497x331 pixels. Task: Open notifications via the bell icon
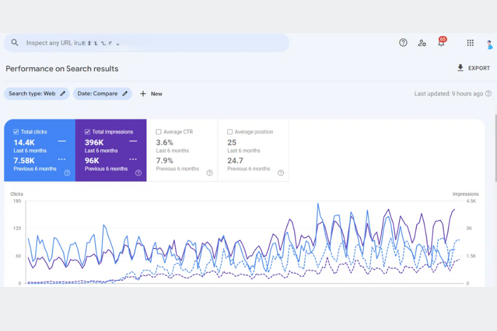coord(441,42)
